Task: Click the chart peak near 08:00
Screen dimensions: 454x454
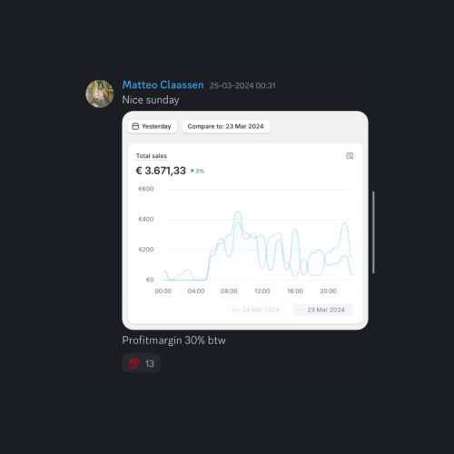Action: click(x=238, y=212)
